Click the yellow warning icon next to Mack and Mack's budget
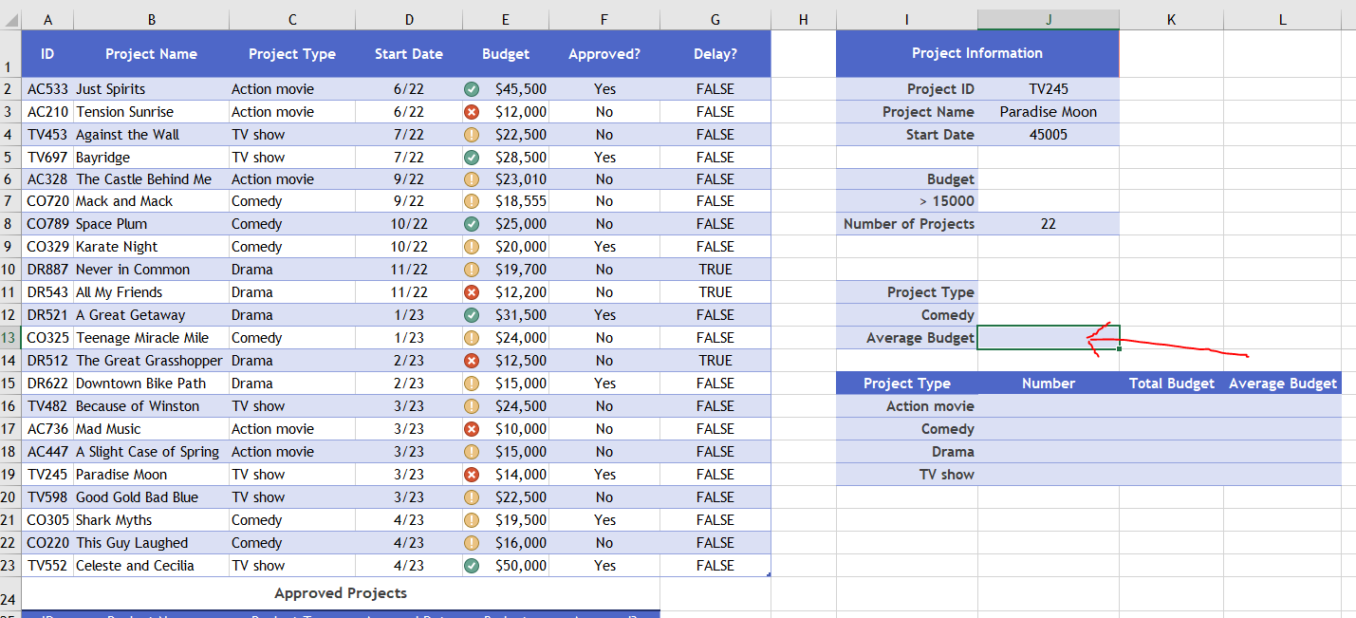Screen dimensions: 1356x618 [x=472, y=200]
